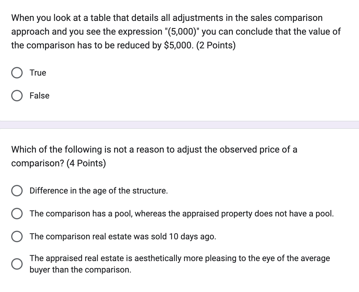Click the second question's last answer circle
The width and height of the screenshot is (359, 292).
coord(17,263)
